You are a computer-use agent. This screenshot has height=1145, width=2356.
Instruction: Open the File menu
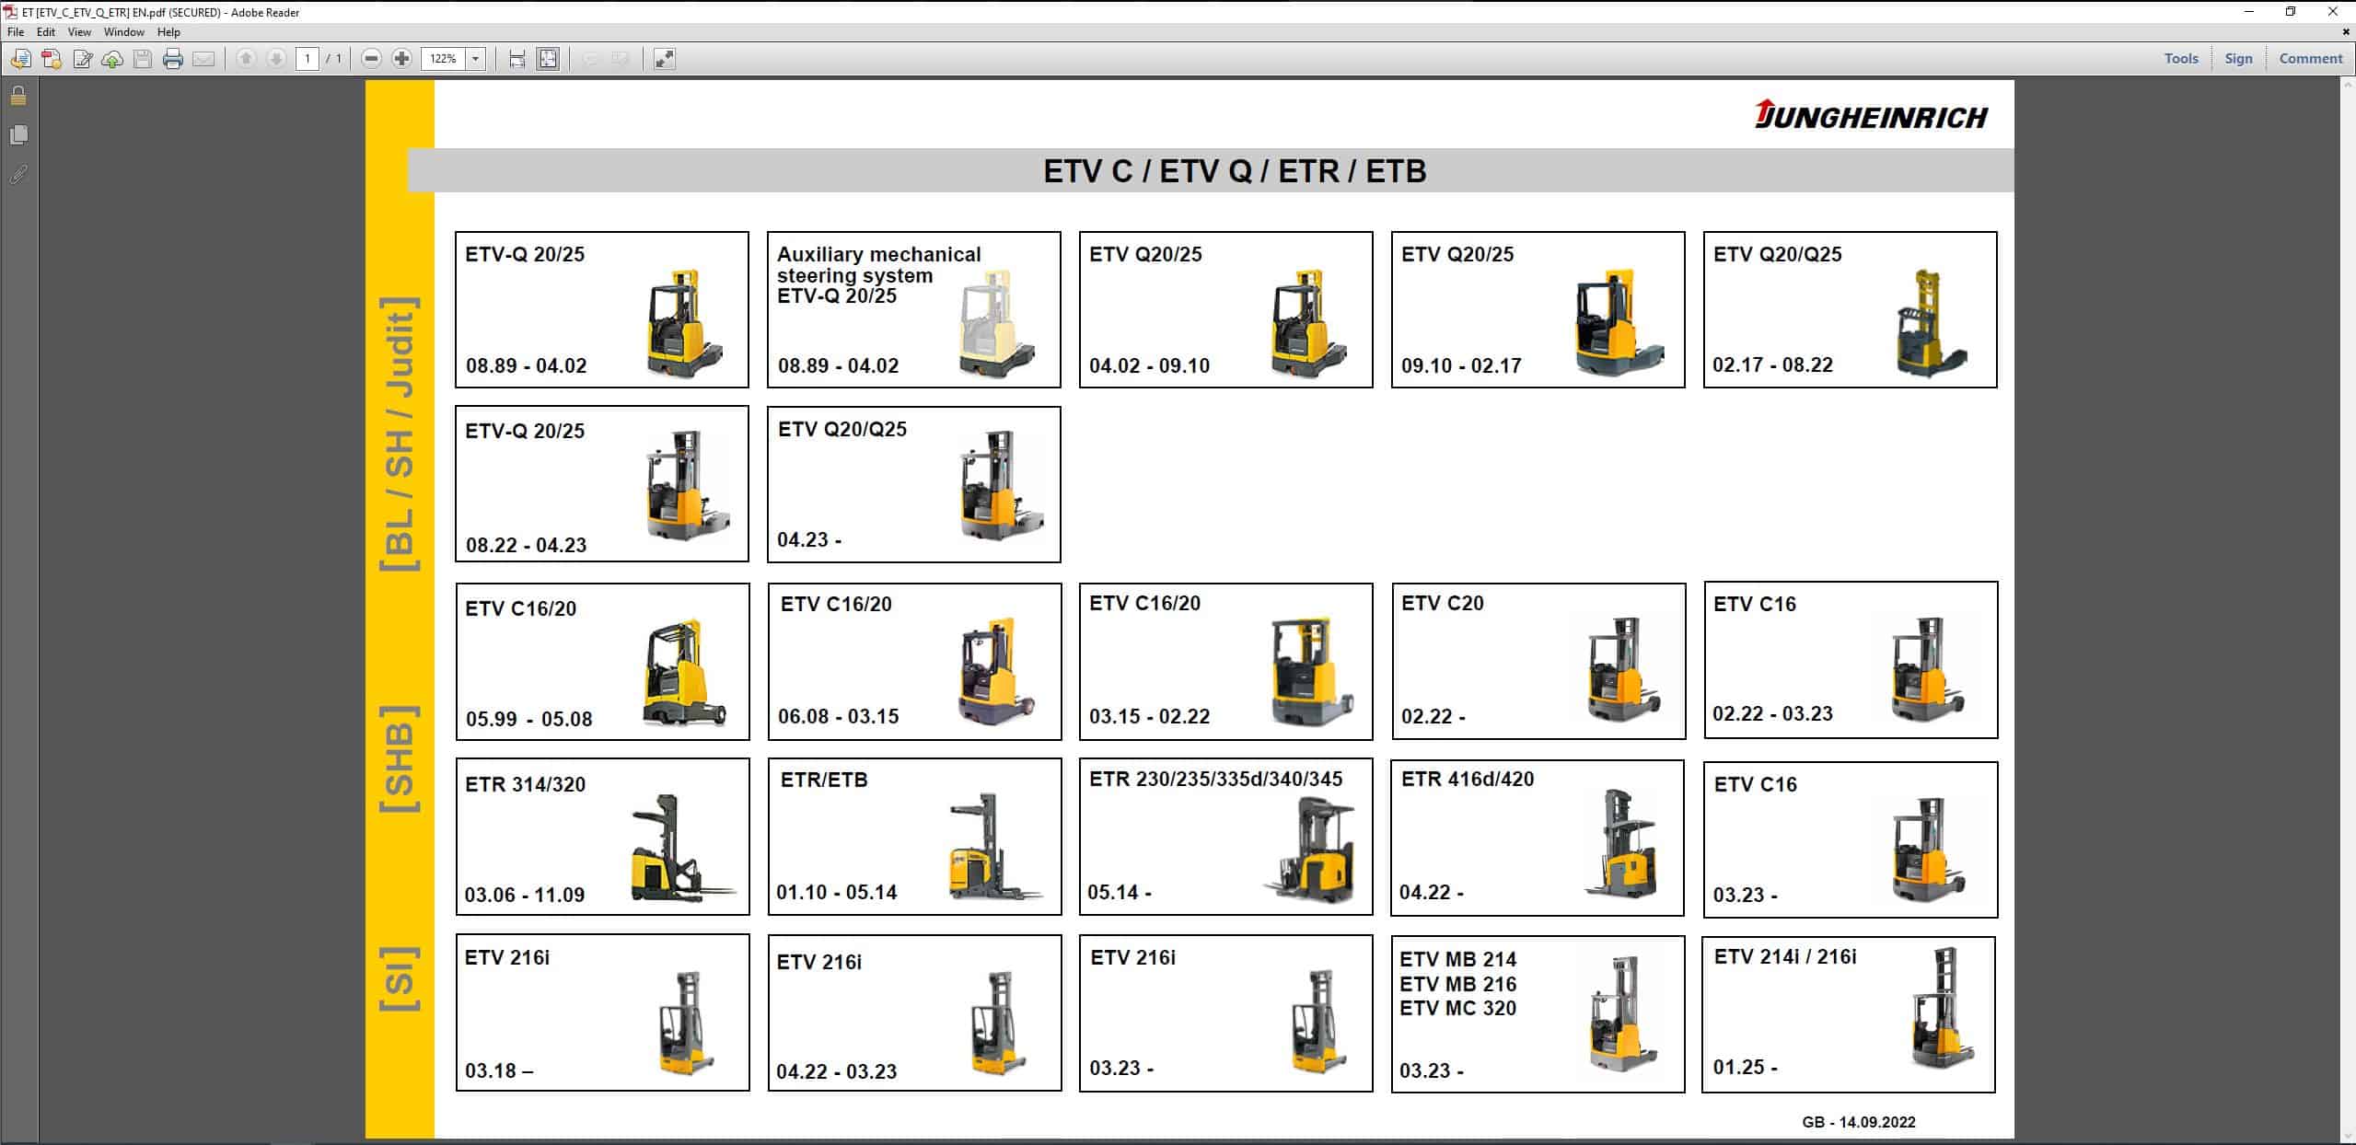pyautogui.click(x=16, y=31)
